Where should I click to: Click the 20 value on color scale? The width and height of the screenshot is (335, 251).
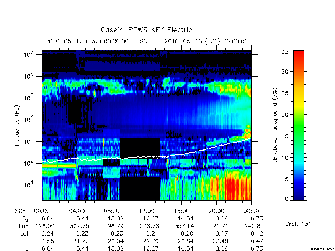(285, 115)
